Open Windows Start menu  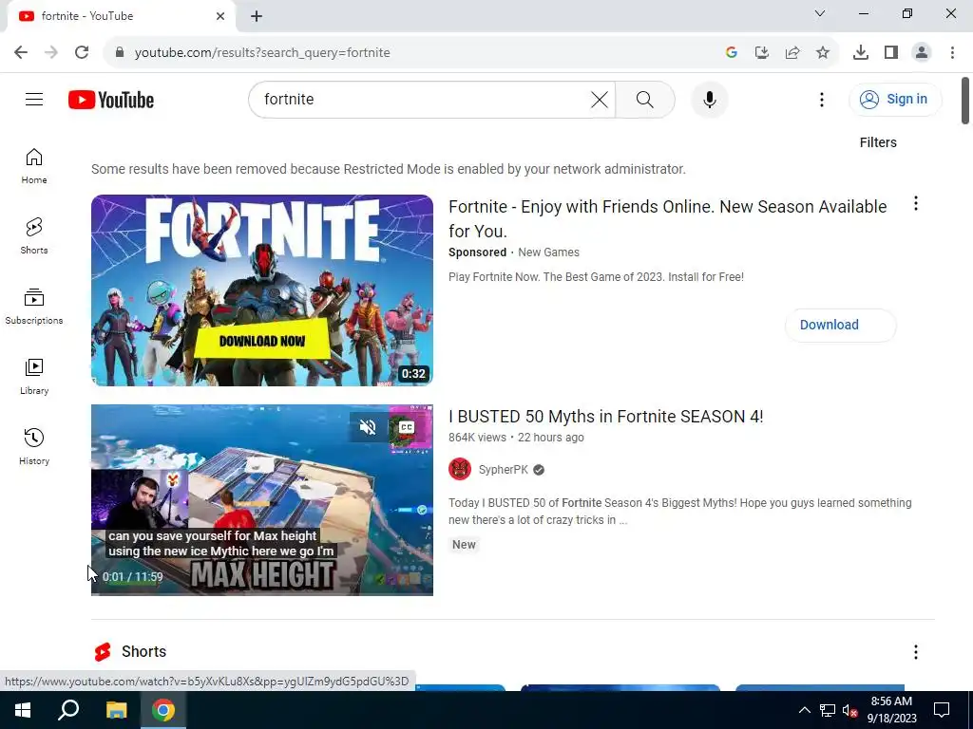pyautogui.click(x=23, y=710)
